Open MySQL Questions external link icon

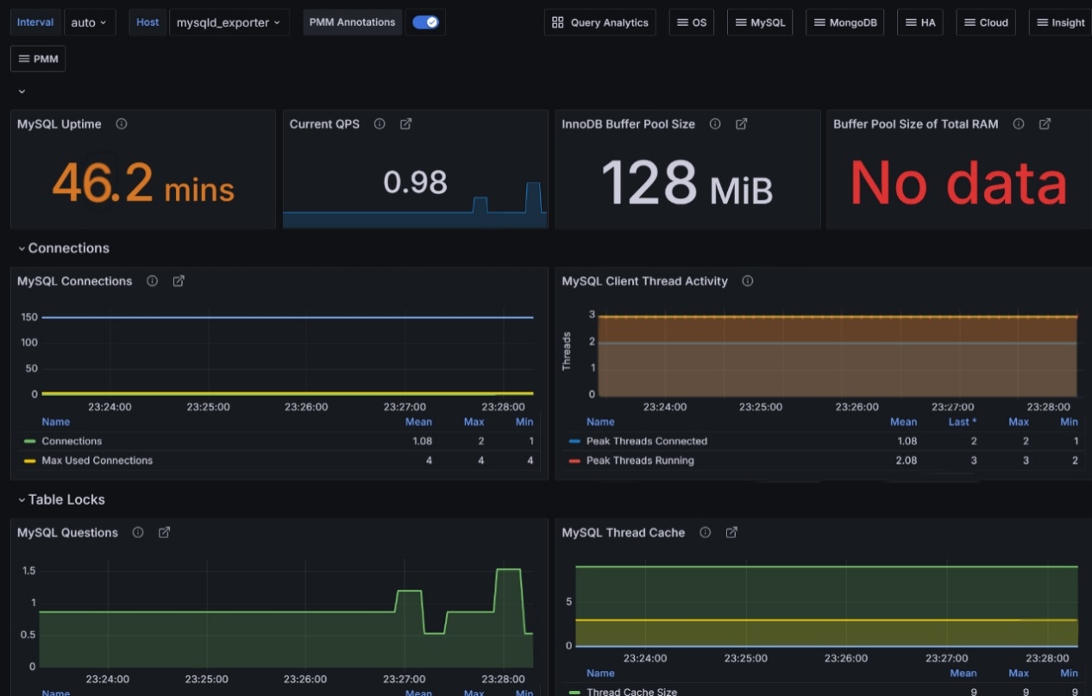[164, 533]
